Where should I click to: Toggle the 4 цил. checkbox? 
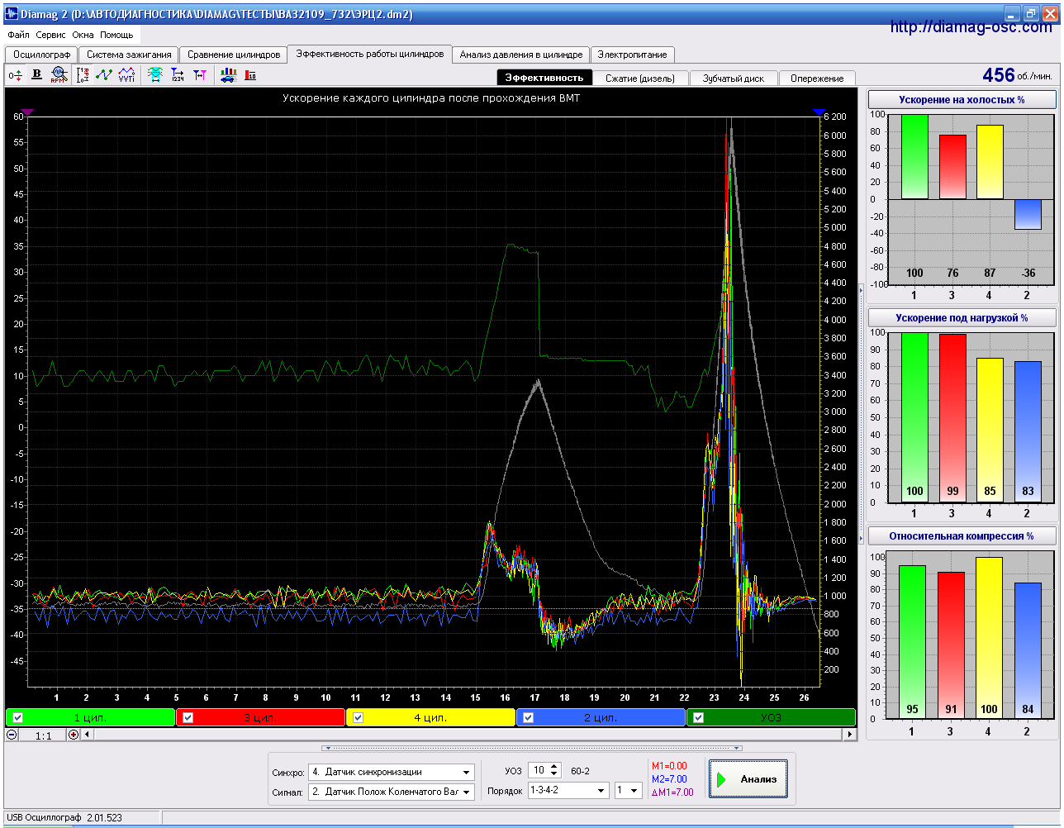pyautogui.click(x=358, y=717)
